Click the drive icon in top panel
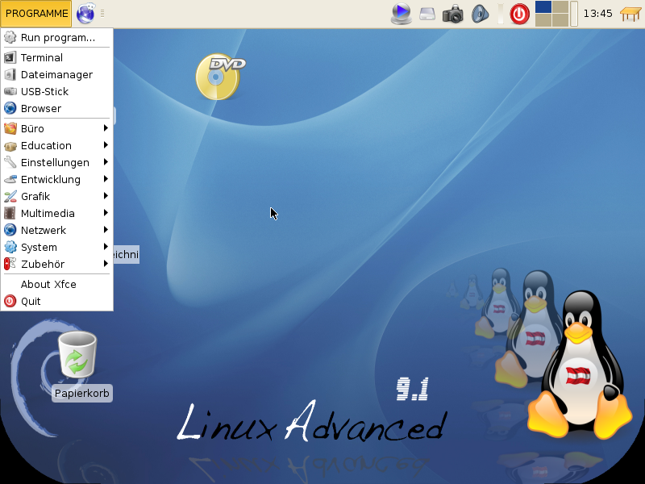 [x=427, y=14]
